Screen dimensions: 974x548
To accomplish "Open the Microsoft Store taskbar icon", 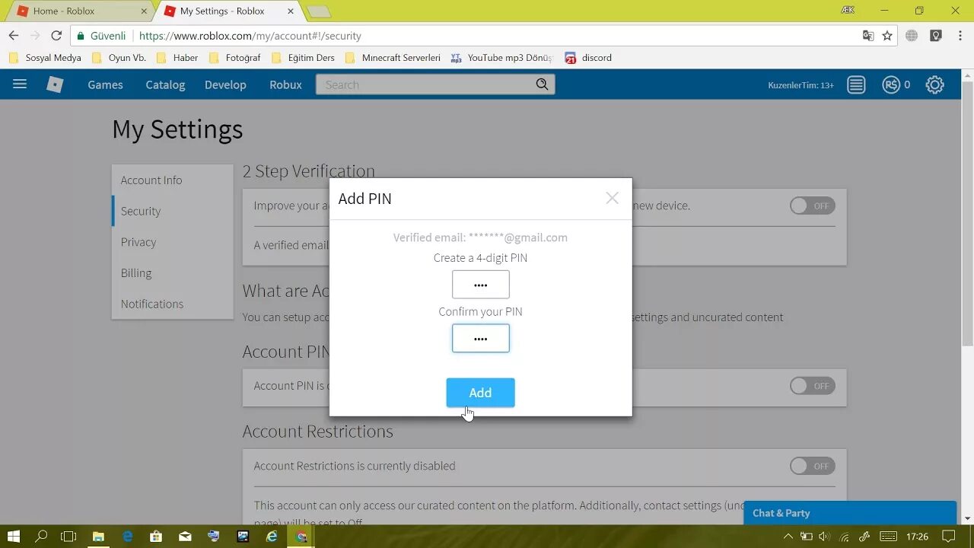I will (156, 537).
